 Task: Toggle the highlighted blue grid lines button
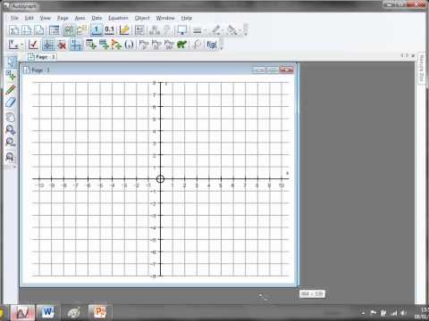point(76,45)
